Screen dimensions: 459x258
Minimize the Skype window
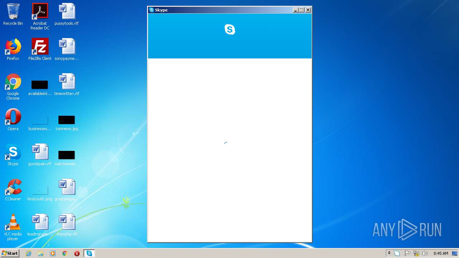pyautogui.click(x=295, y=10)
